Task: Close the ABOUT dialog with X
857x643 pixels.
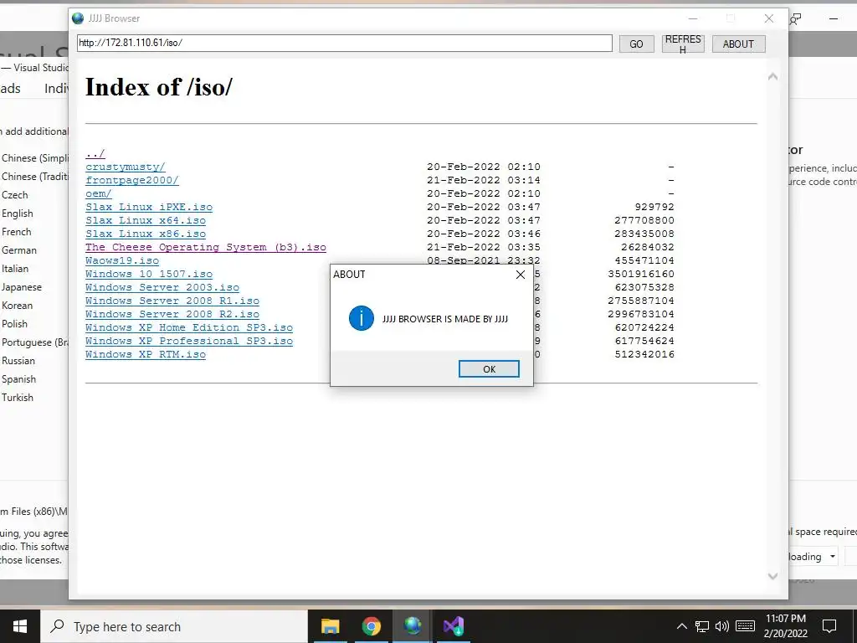Action: click(521, 275)
